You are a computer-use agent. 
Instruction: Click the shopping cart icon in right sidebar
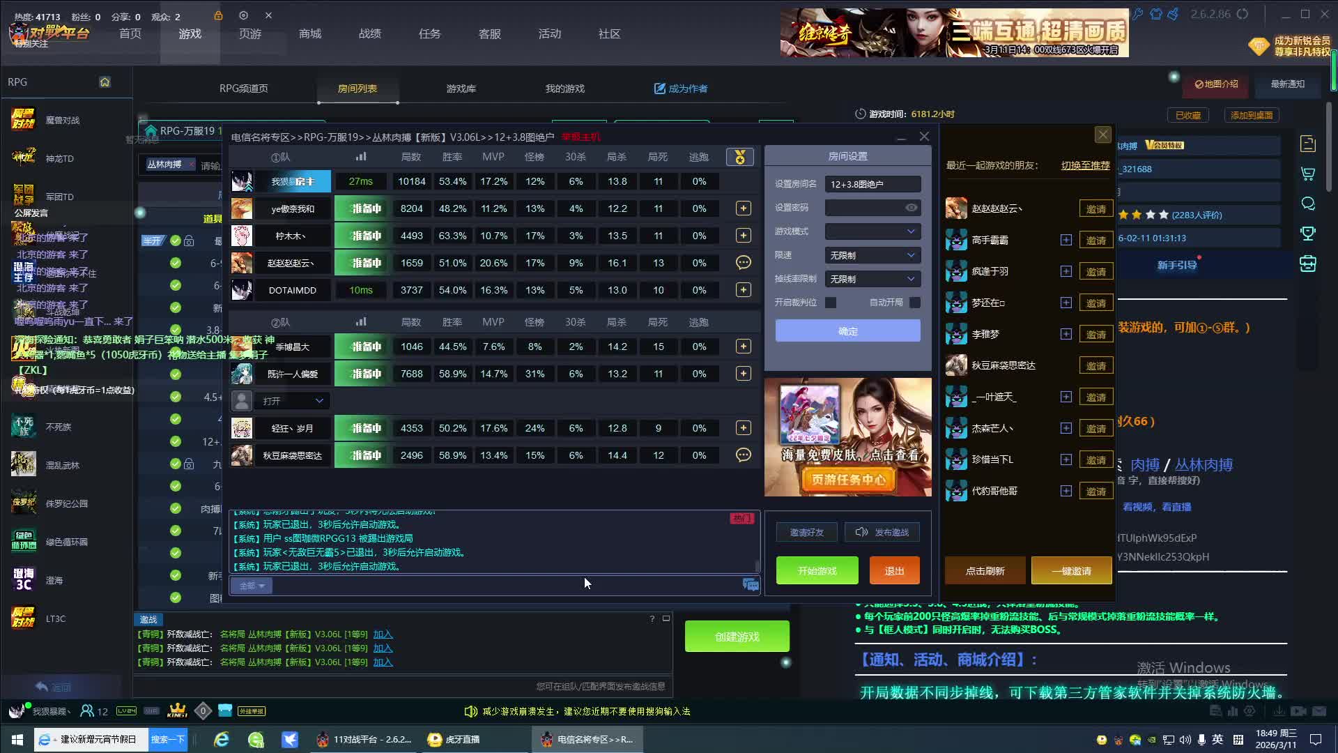(x=1308, y=174)
